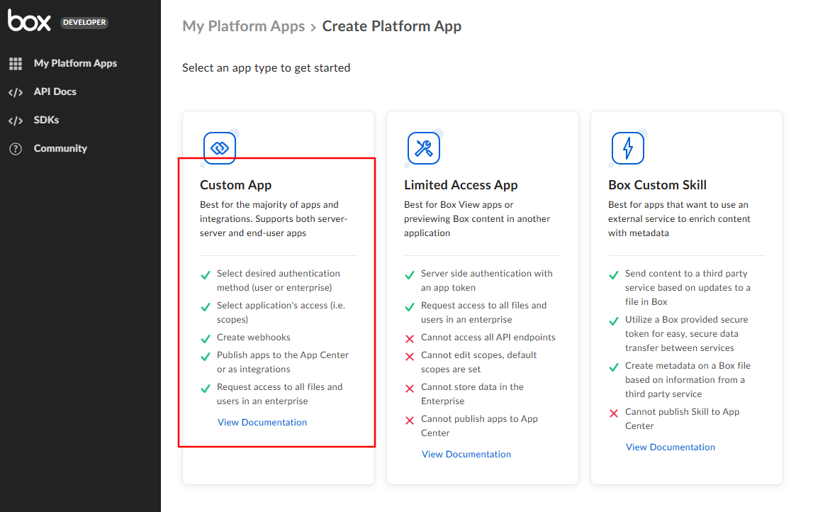Select the Box Custom Skill lightning icon
This screenshot has height=512, width=813.
point(628,148)
